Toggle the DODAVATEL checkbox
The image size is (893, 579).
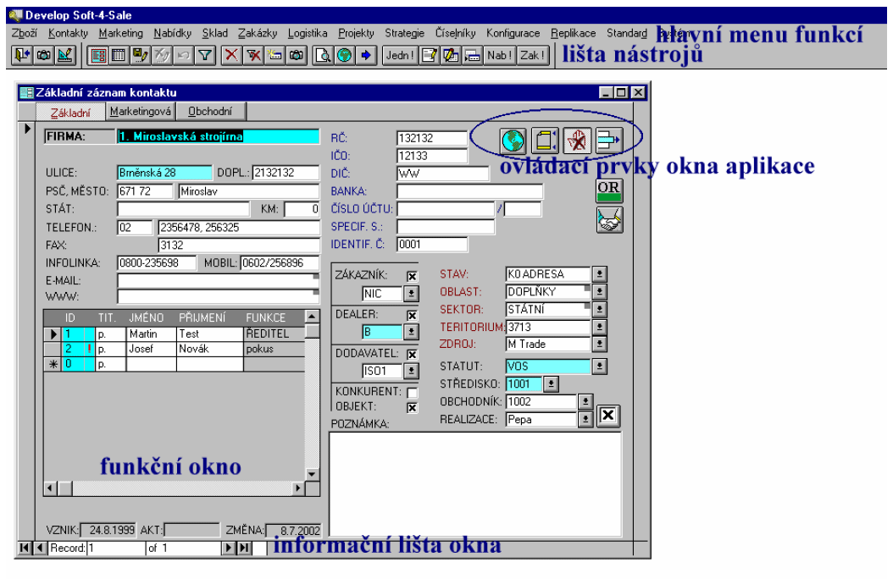coord(413,355)
